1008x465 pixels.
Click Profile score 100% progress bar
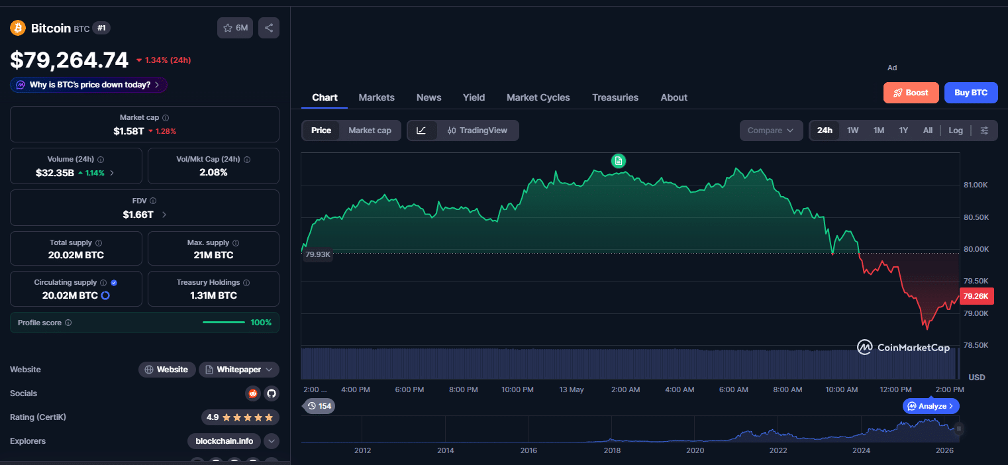(224, 323)
